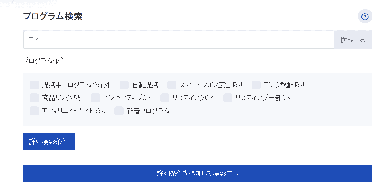Select the 商品リンクあり checkbox
Viewport: 382px width, 194px height.
(x=34, y=98)
